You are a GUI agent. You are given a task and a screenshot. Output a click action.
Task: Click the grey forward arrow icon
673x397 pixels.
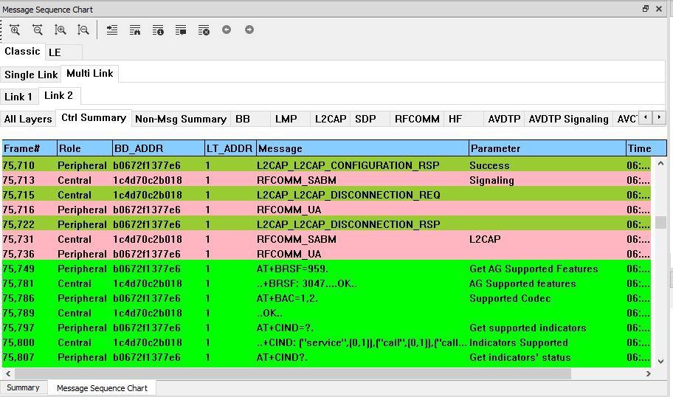coord(249,30)
